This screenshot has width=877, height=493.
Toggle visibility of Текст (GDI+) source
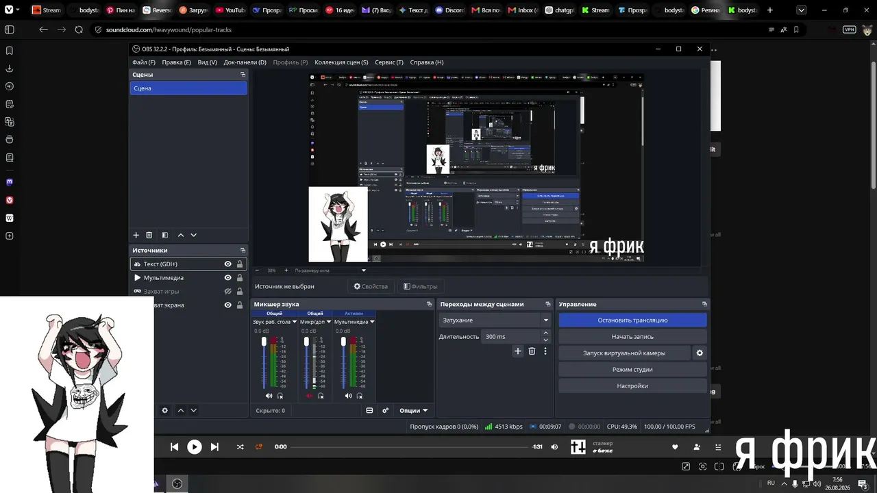(227, 264)
